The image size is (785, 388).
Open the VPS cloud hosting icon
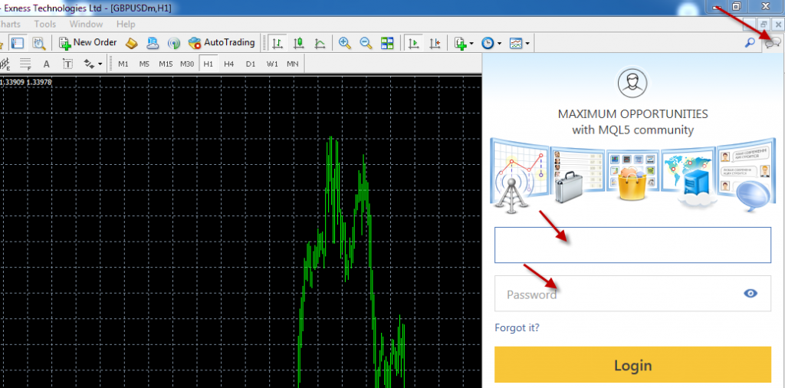tap(153, 43)
